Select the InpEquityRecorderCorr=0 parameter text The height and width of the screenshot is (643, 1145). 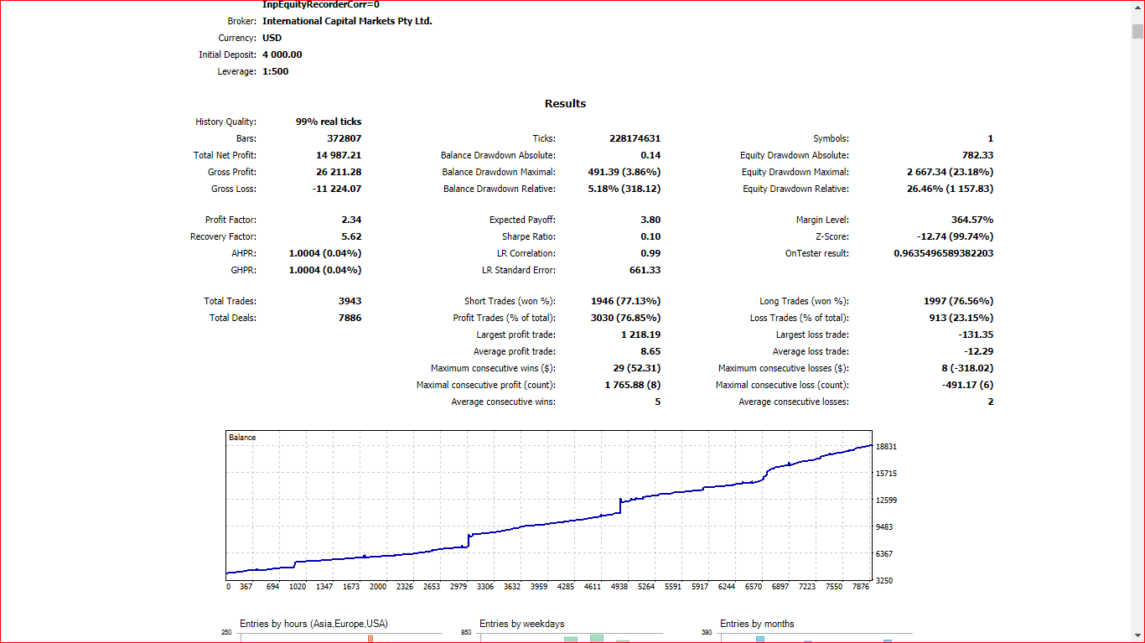coord(321,4)
